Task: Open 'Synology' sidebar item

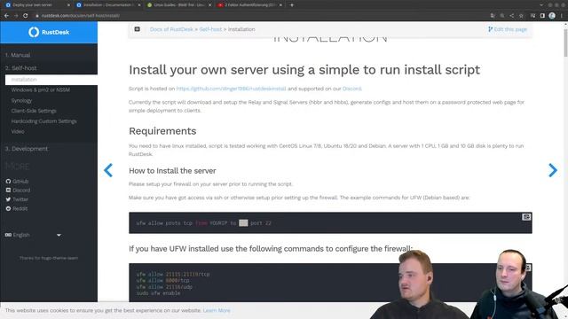Action: click(x=21, y=100)
